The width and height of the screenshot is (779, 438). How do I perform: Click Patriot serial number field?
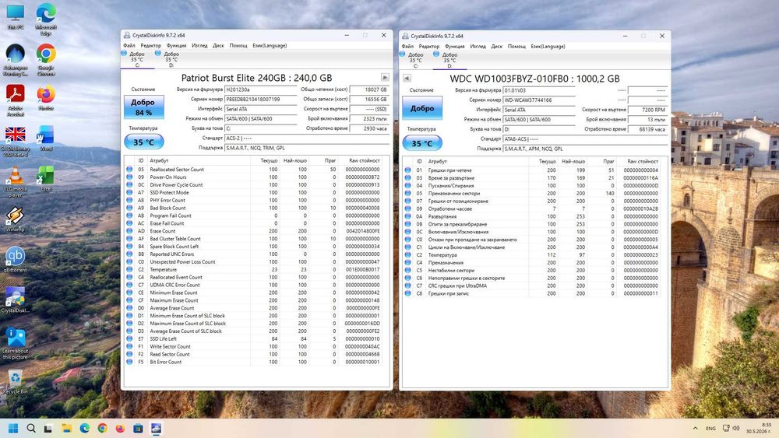click(261, 100)
